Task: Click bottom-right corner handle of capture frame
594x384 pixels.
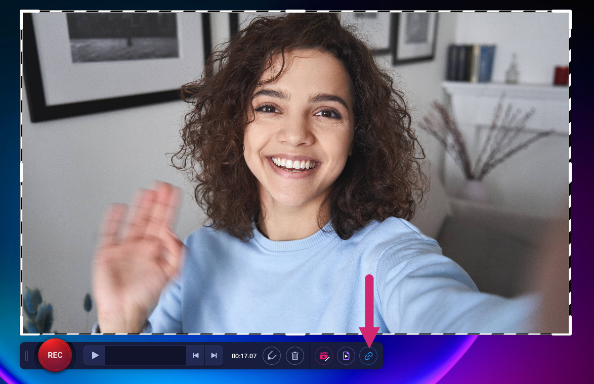Action: point(570,333)
